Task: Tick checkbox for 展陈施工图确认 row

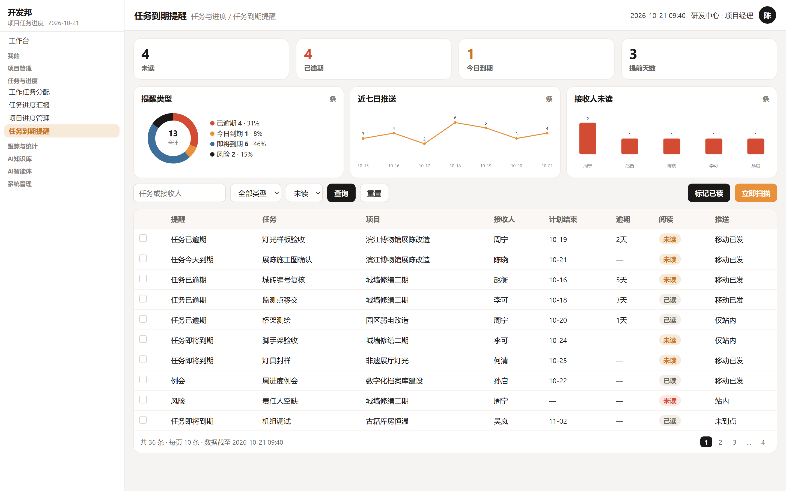Action: click(143, 259)
